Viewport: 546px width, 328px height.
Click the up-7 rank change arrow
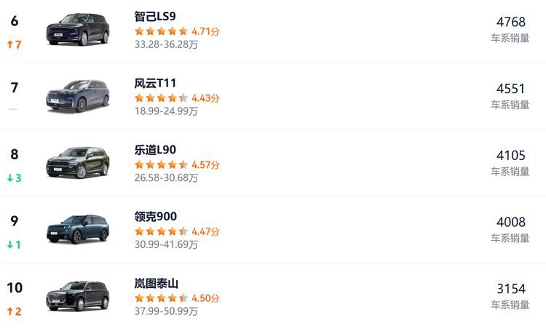(14, 45)
